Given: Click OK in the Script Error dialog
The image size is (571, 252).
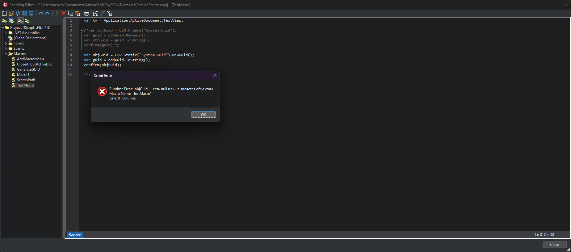Looking at the screenshot, I should tap(204, 115).
